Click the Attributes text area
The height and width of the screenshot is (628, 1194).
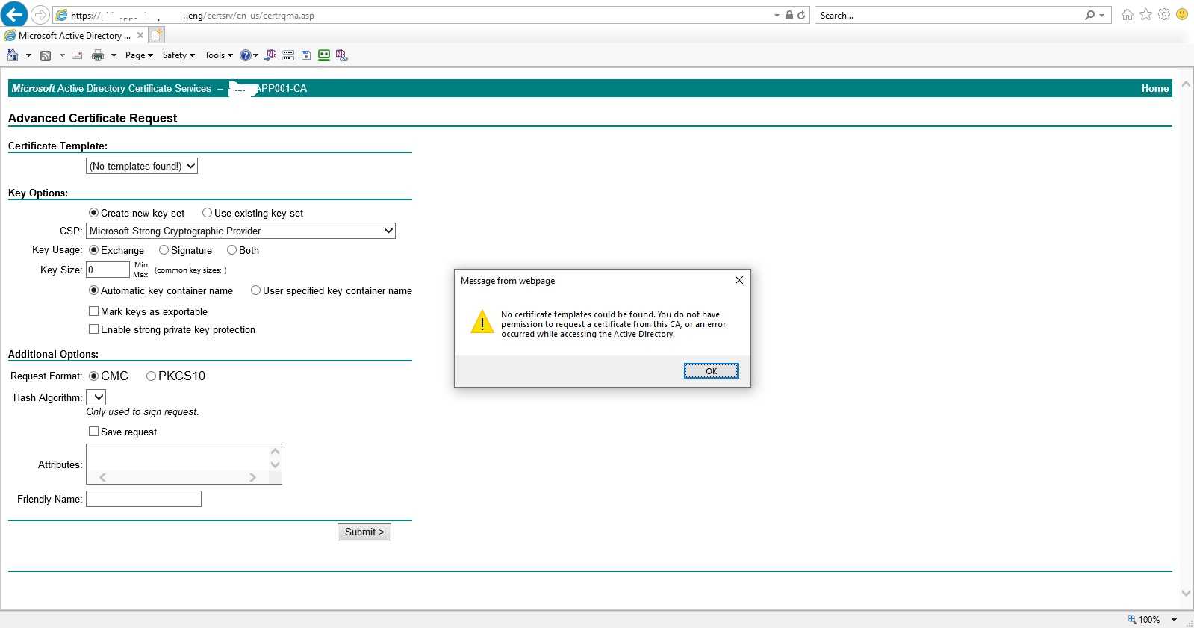[x=184, y=464]
